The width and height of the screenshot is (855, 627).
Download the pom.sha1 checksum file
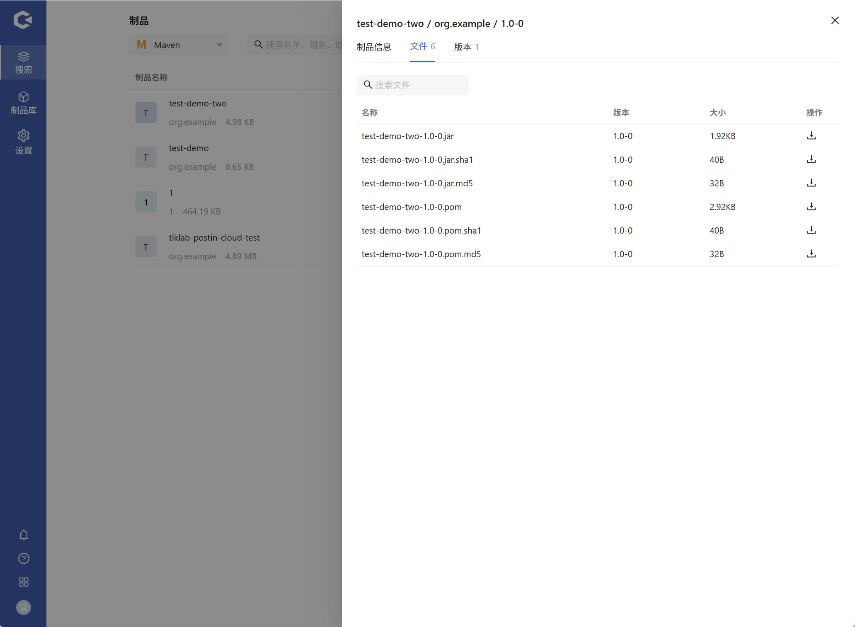(x=811, y=230)
